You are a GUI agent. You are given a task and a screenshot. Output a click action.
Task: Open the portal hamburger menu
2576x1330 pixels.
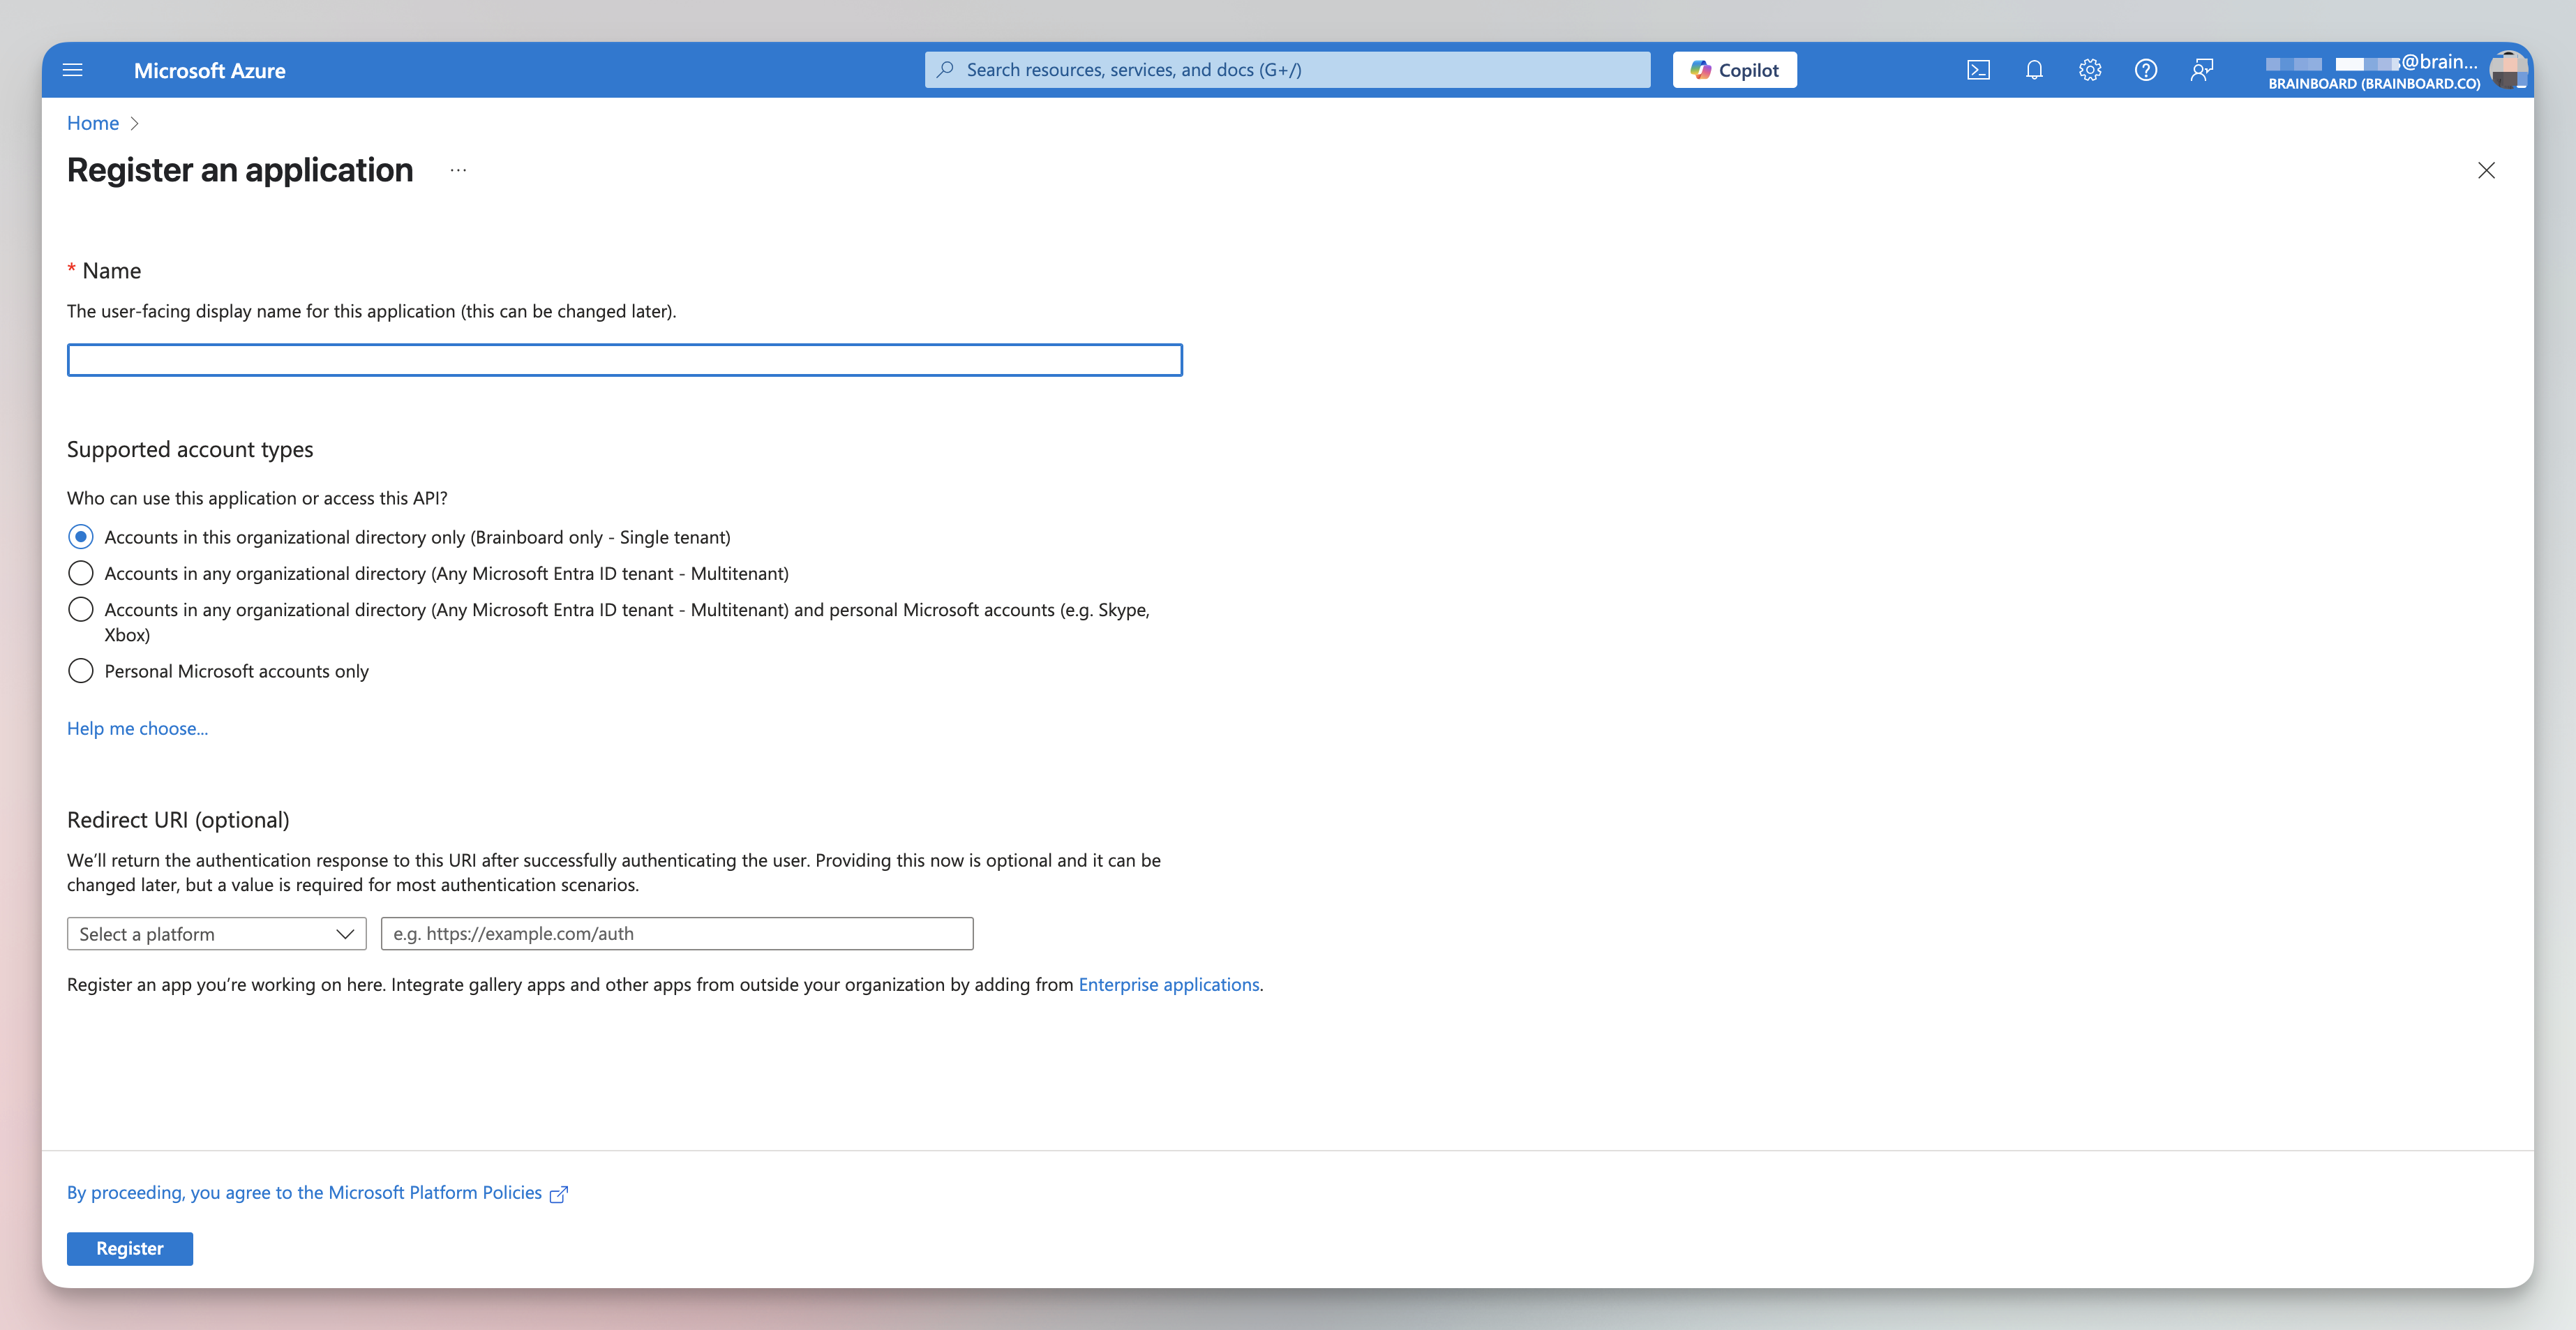click(72, 70)
